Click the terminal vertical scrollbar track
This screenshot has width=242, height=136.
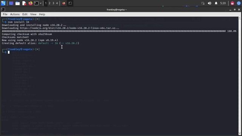240,76
